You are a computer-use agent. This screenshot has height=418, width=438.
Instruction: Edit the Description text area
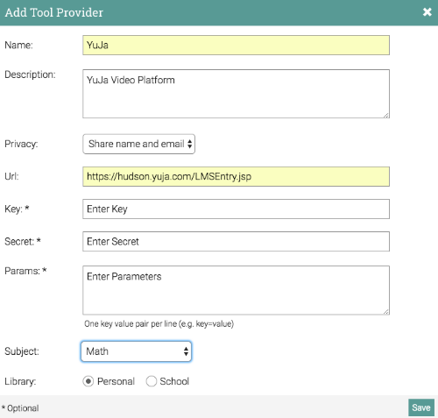coord(236,94)
